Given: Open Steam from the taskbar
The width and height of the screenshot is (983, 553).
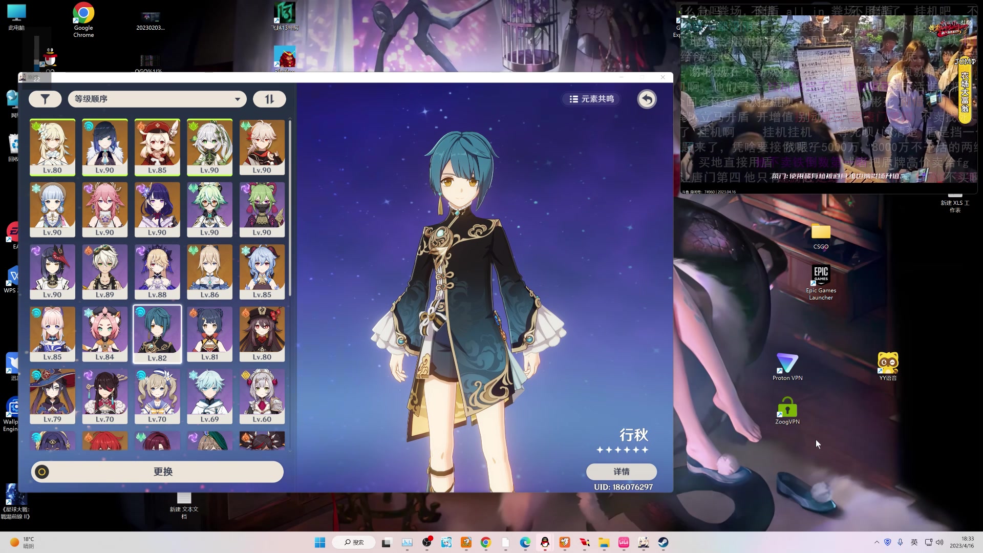Looking at the screenshot, I should [x=663, y=542].
